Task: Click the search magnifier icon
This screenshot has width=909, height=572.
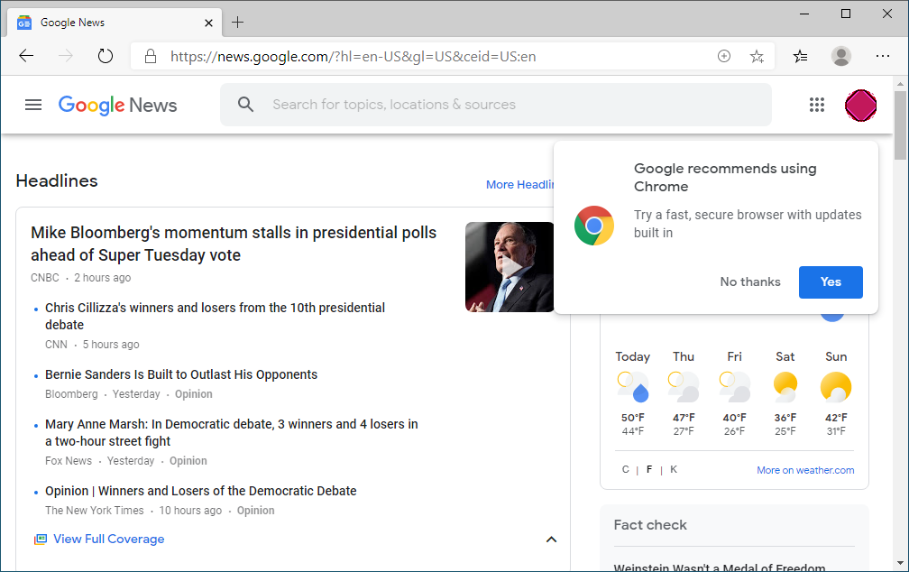Action: (x=246, y=105)
